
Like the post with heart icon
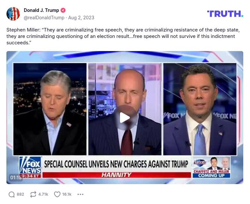pyautogui.click(x=57, y=194)
